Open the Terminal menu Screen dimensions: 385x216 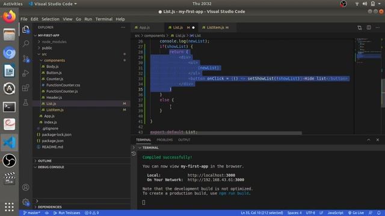click(x=104, y=19)
